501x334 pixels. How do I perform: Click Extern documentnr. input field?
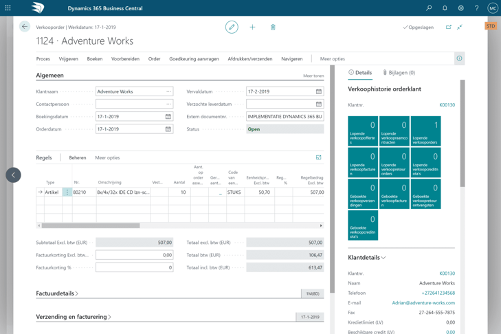(x=285, y=117)
